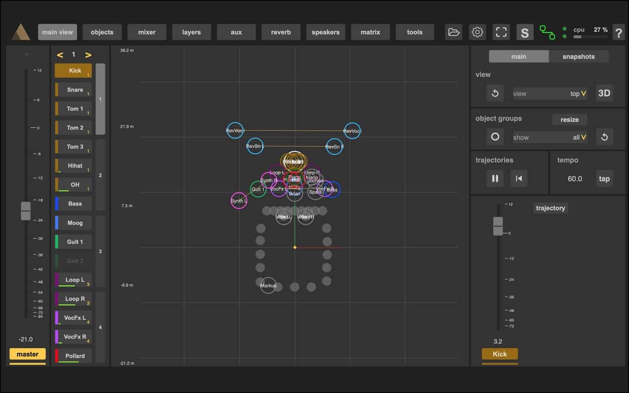Click the green network routing icon
The width and height of the screenshot is (629, 393).
click(547, 32)
